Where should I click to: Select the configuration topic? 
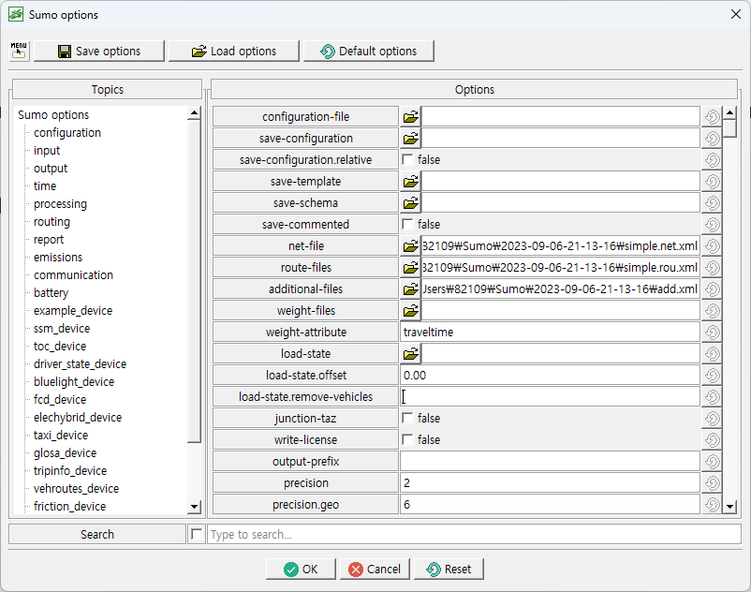pos(67,133)
